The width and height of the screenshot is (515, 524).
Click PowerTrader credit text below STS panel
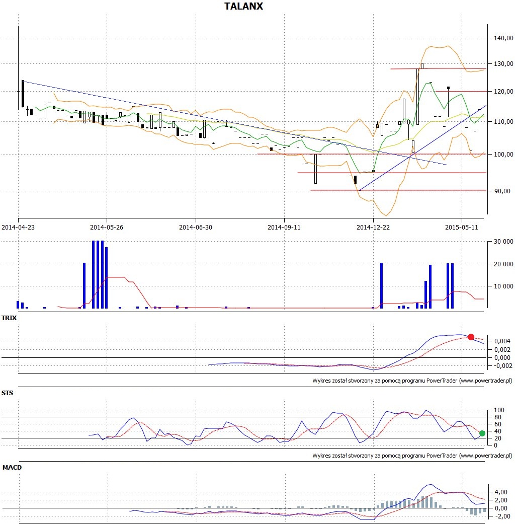pos(412,456)
